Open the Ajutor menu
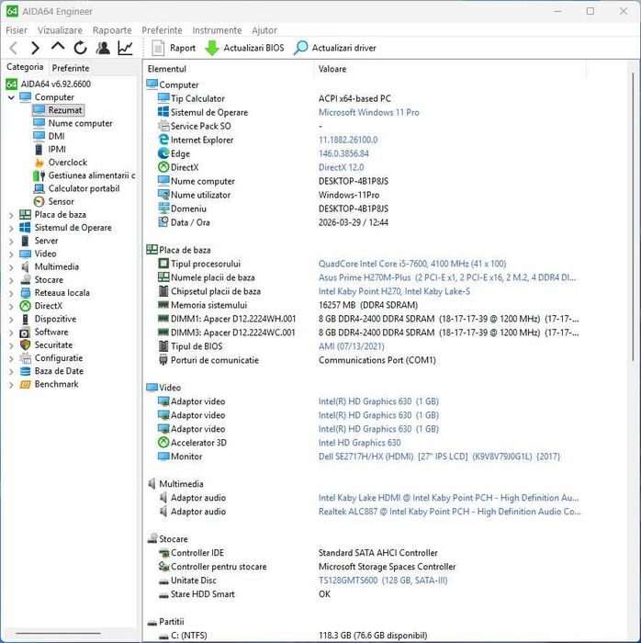 click(264, 30)
